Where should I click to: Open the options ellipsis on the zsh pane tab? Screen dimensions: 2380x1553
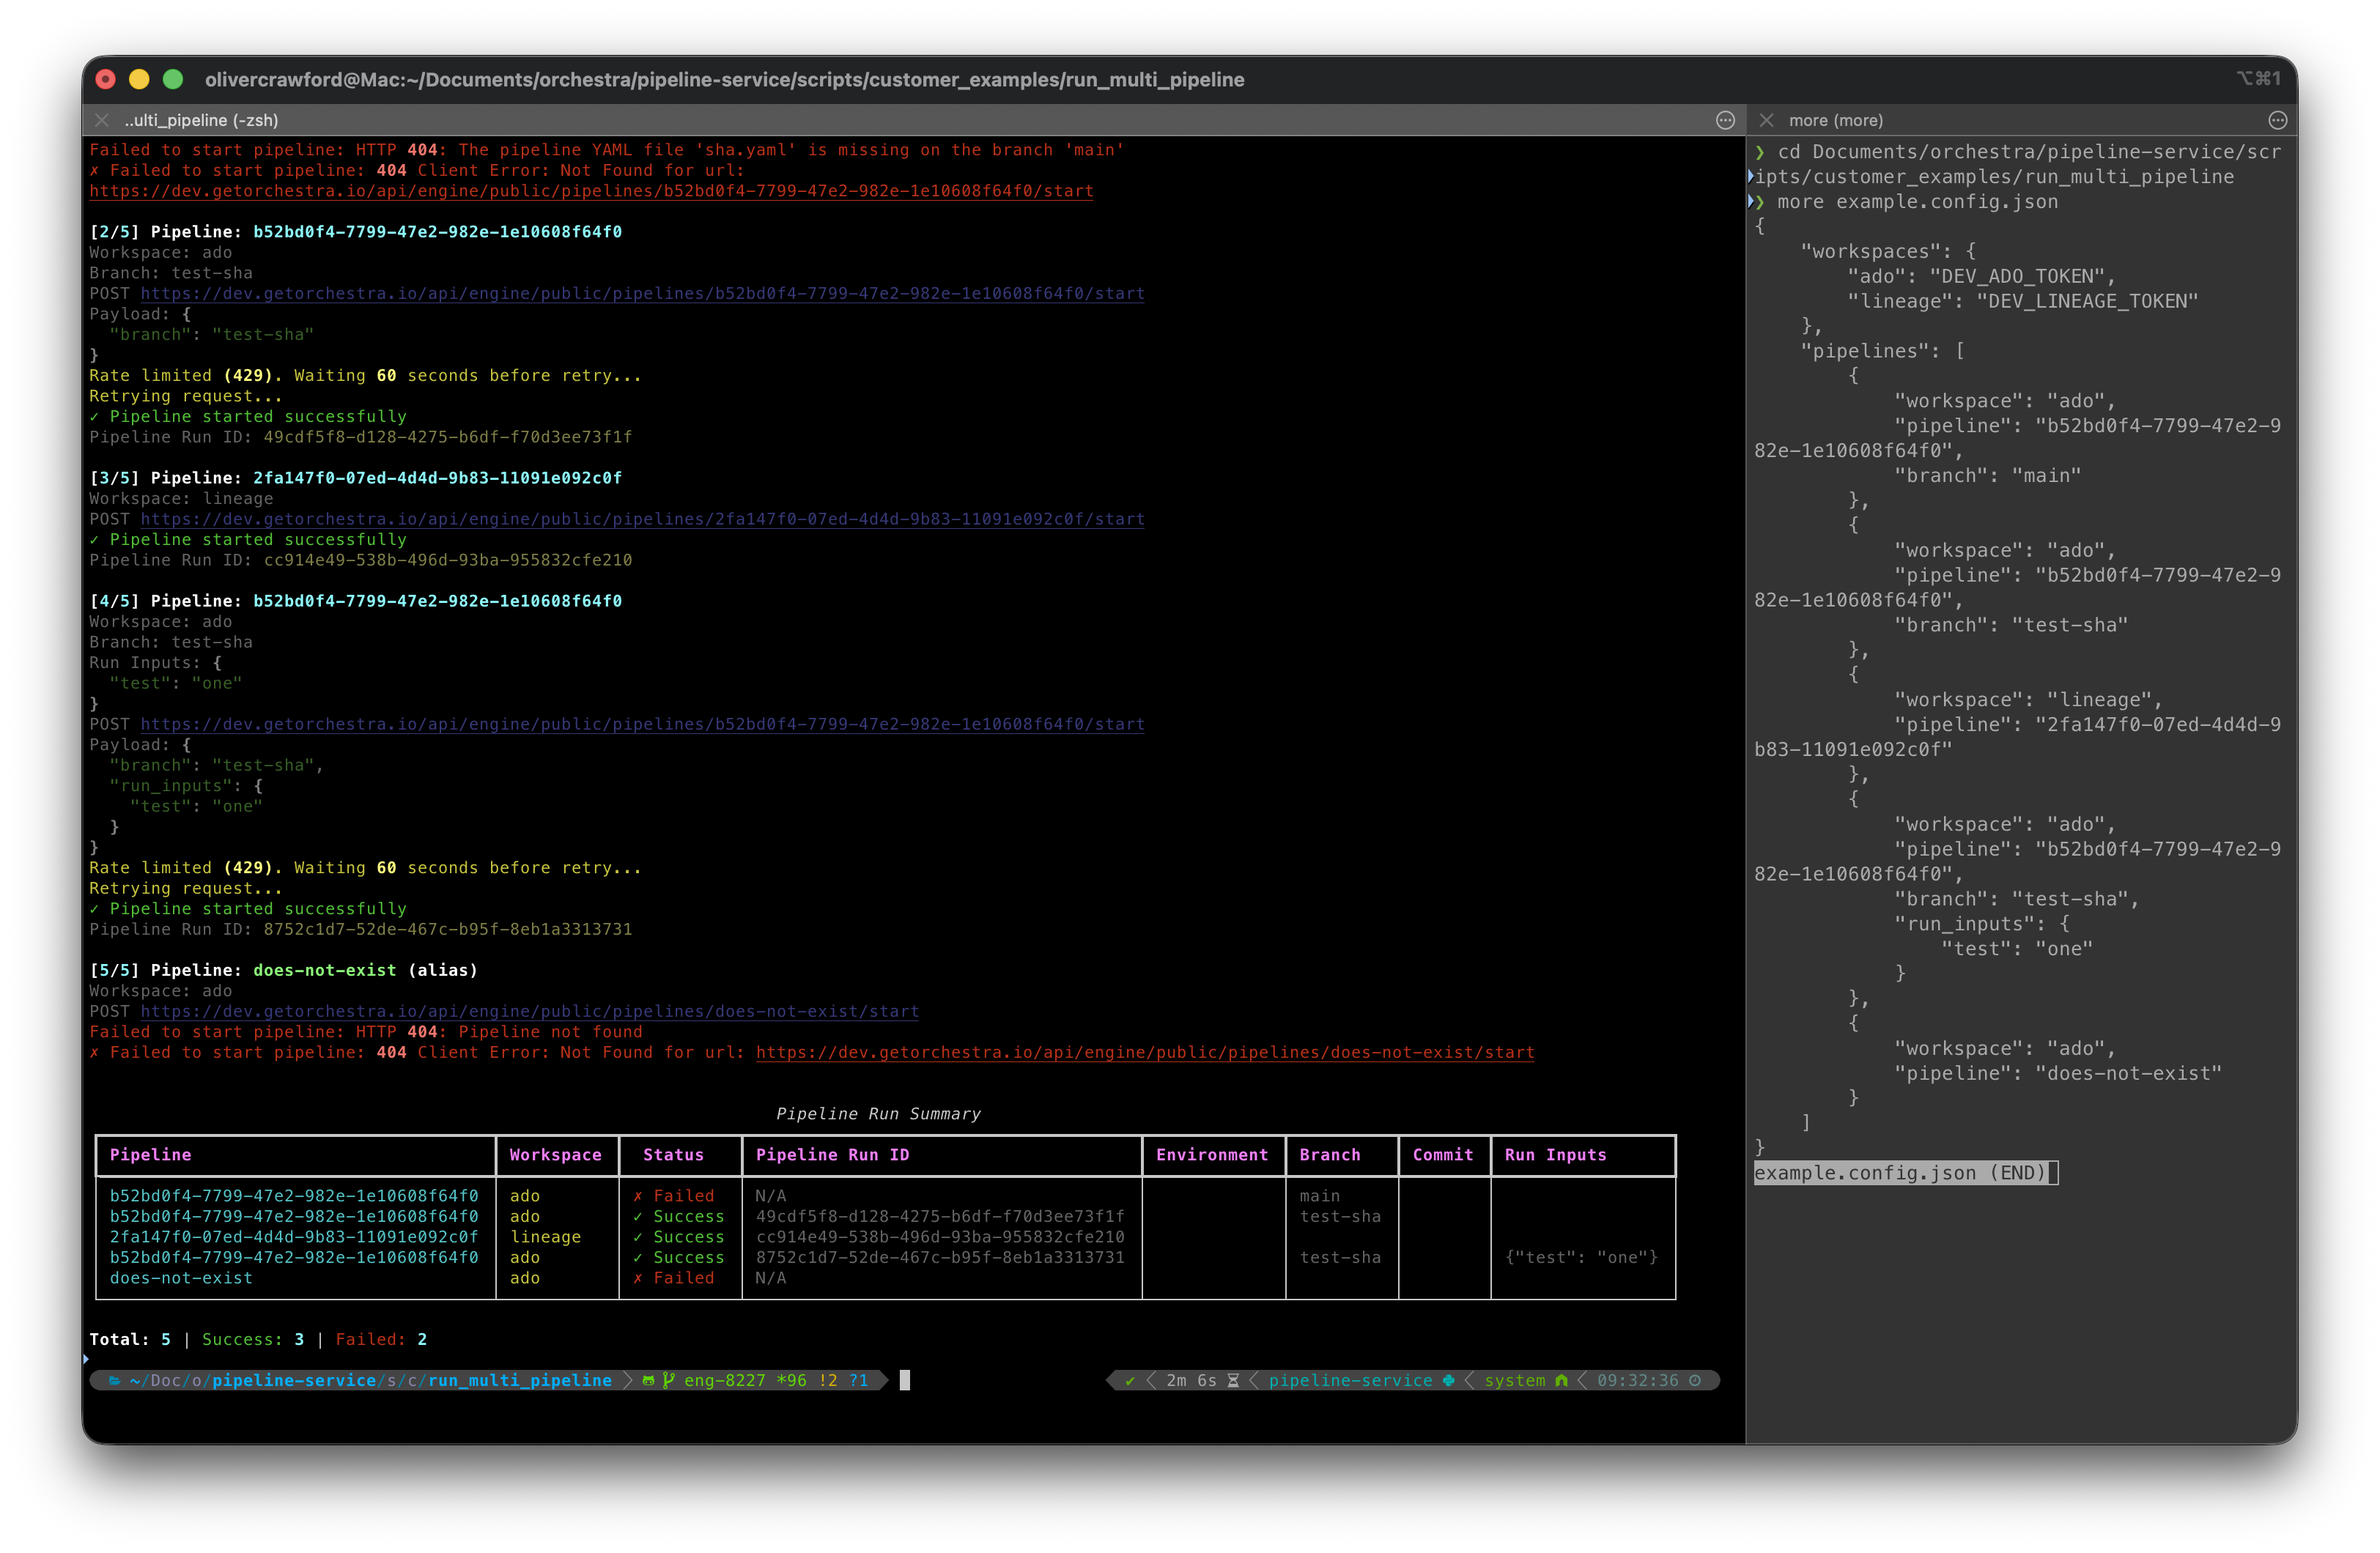[1726, 120]
